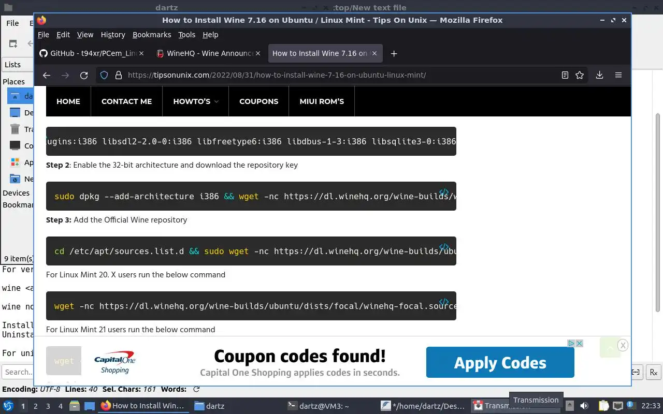
Task: Open a new tab with the plus button
Action: point(394,53)
